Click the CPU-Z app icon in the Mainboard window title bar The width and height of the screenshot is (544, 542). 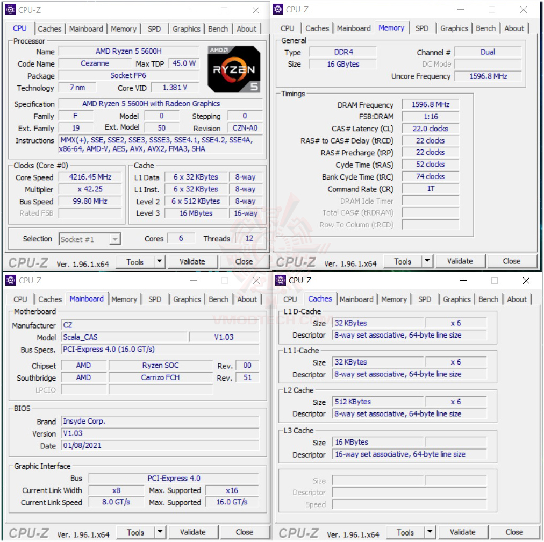click(x=11, y=280)
